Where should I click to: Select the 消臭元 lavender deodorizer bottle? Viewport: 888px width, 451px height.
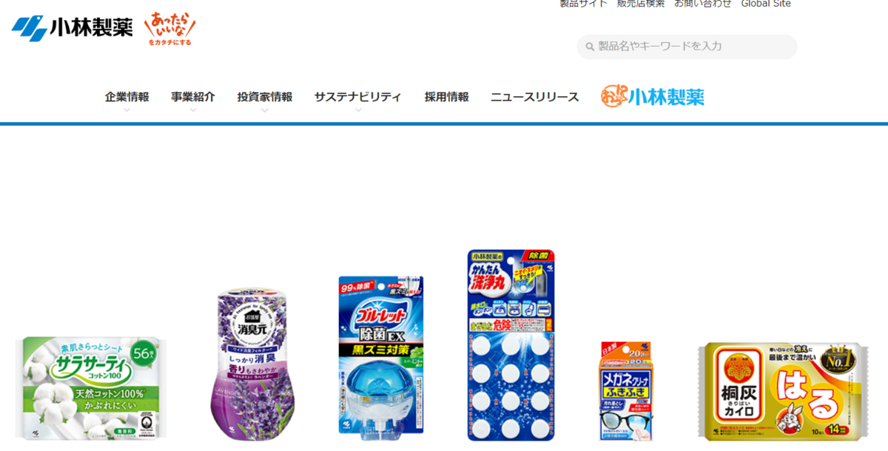click(x=256, y=364)
